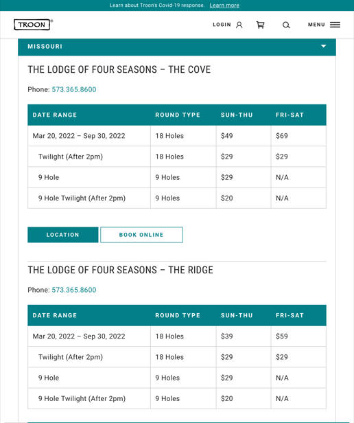Viewport: 354px width, 423px height.
Task: Click the Troon logo
Action: tap(32, 25)
